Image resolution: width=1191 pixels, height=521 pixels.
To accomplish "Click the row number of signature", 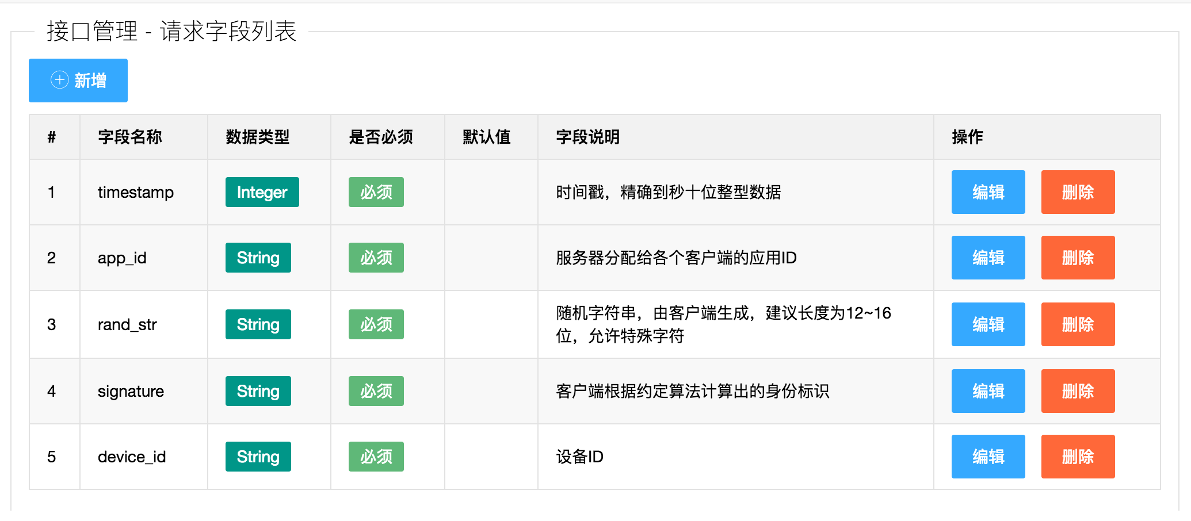I will (x=52, y=390).
